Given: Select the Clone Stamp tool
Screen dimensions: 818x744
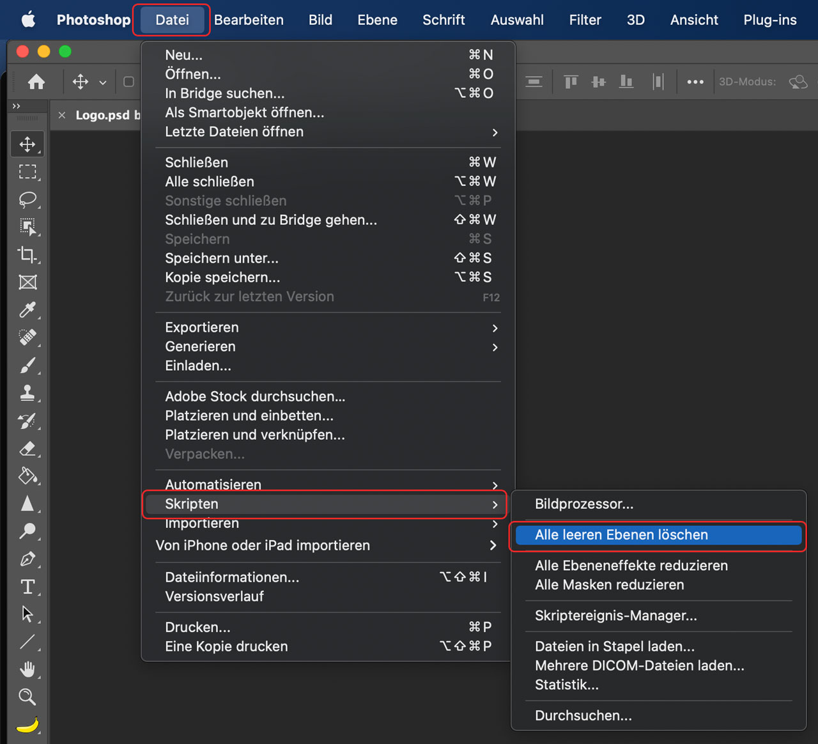Looking at the screenshot, I should coord(27,392).
